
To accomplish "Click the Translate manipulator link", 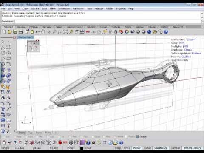I will coord(191,40).
